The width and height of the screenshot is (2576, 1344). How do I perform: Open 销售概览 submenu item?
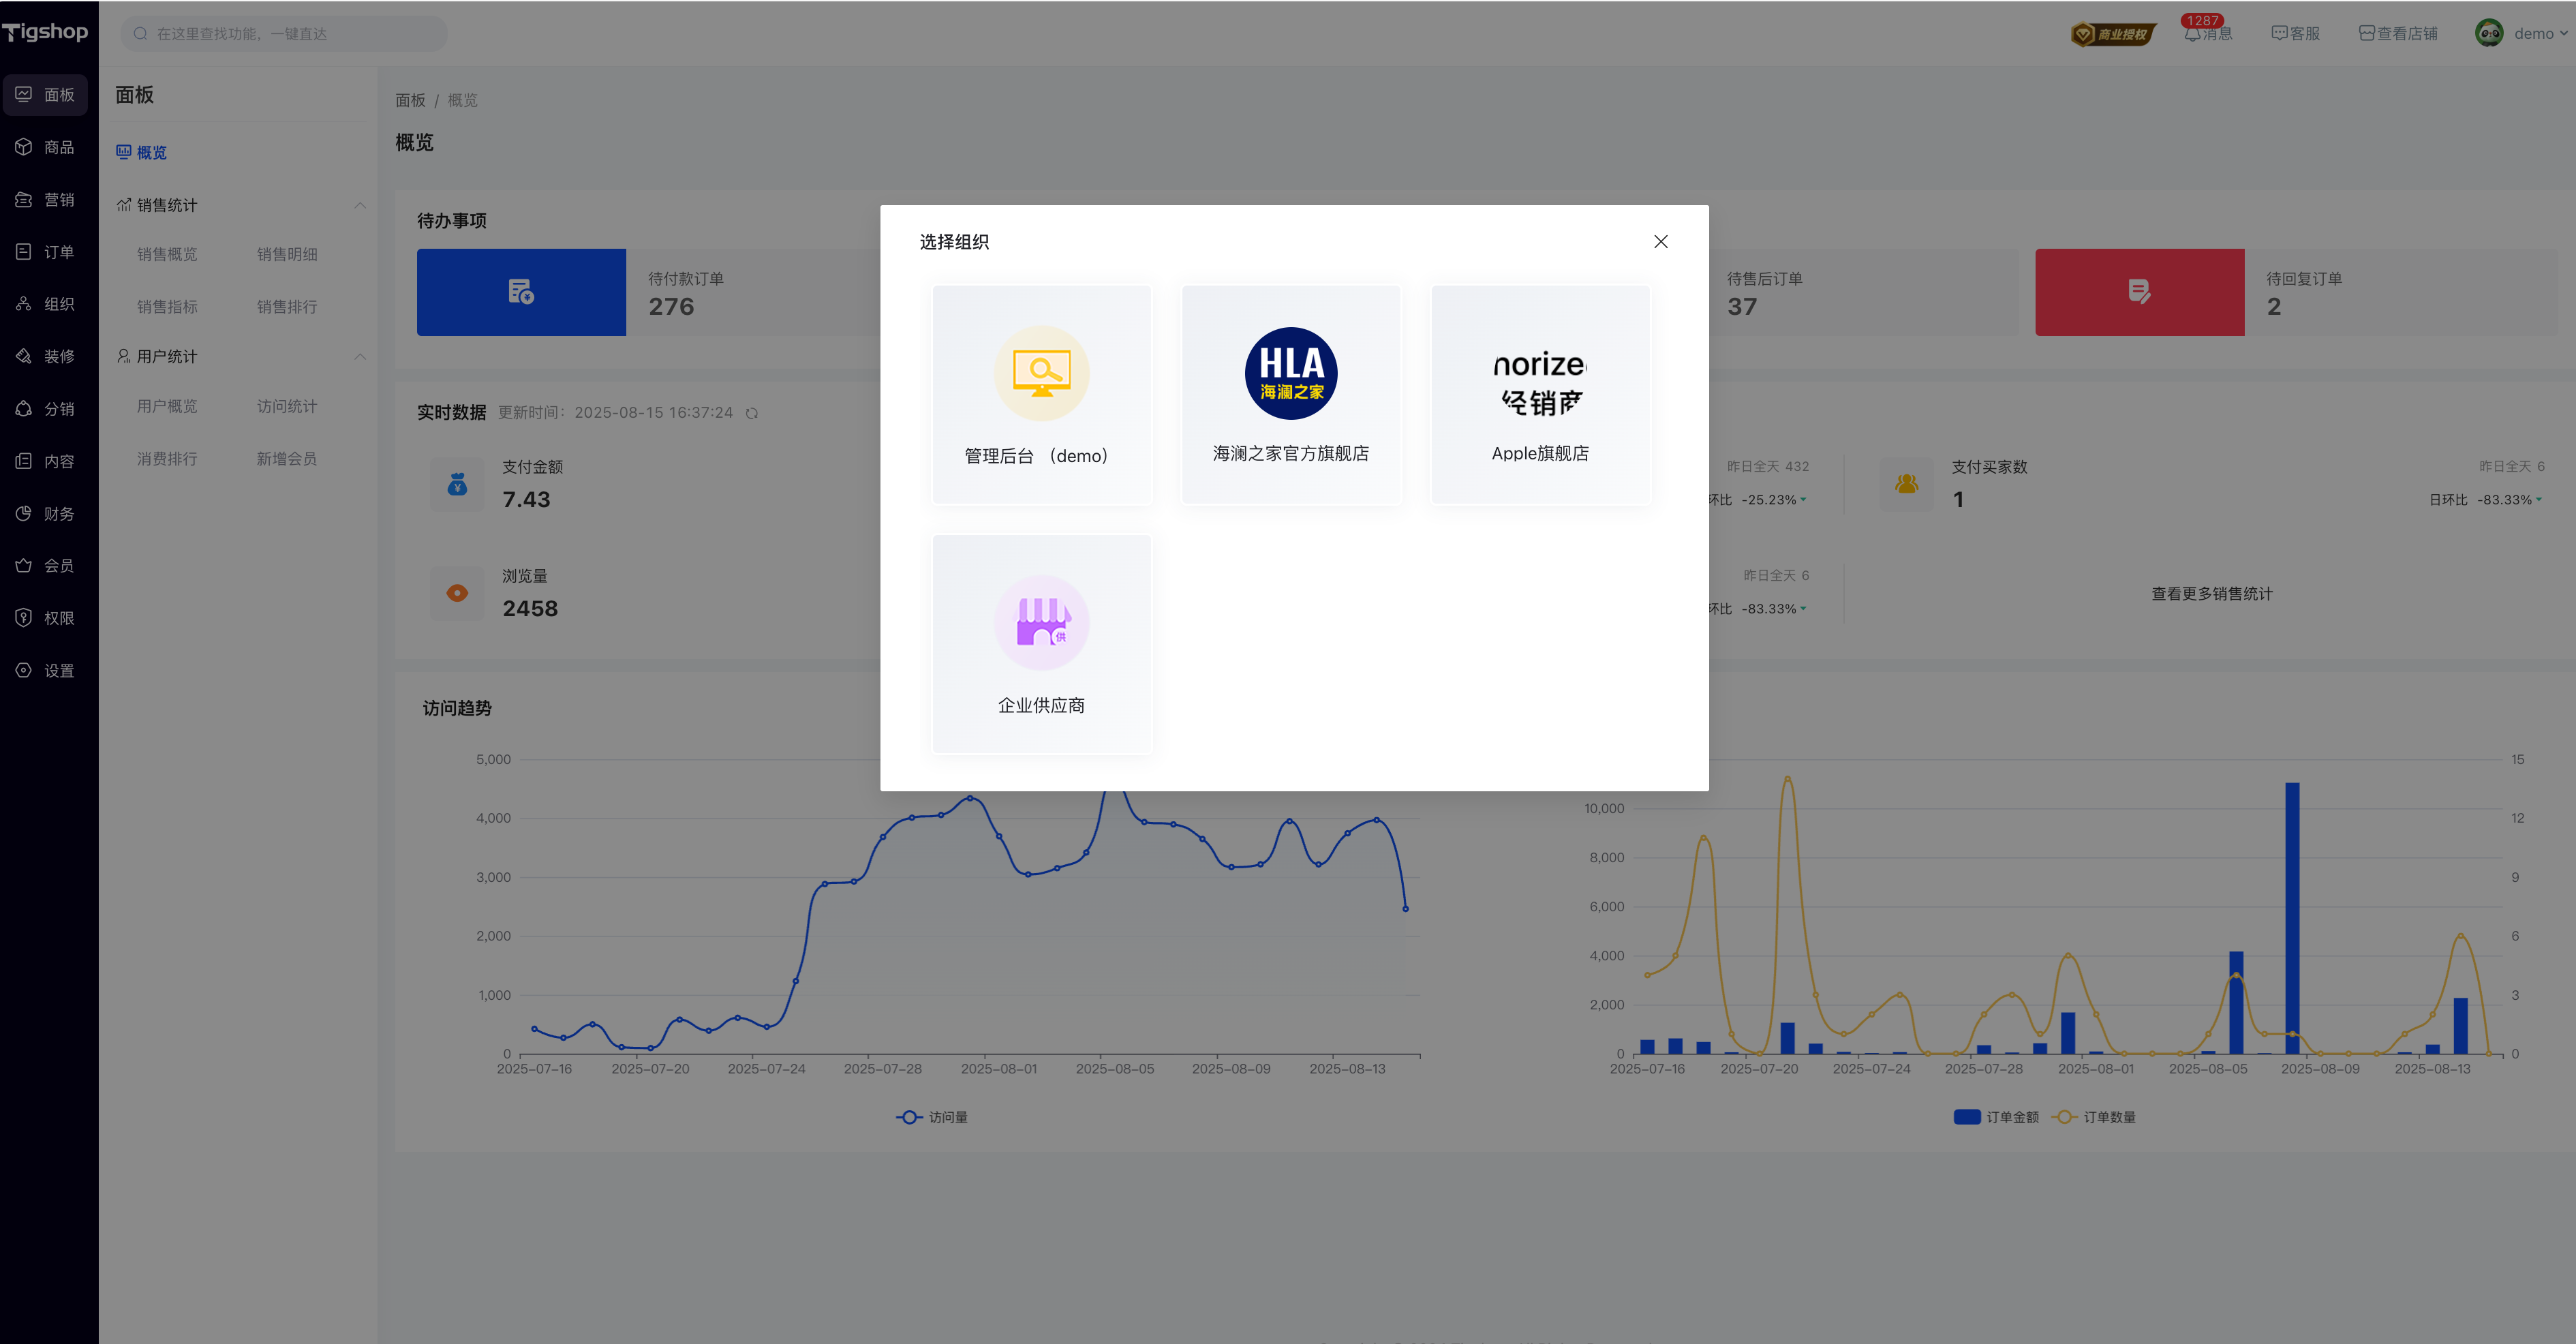click(167, 254)
